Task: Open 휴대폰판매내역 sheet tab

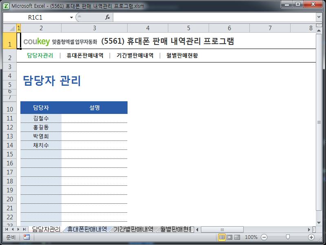Action: click(87, 229)
